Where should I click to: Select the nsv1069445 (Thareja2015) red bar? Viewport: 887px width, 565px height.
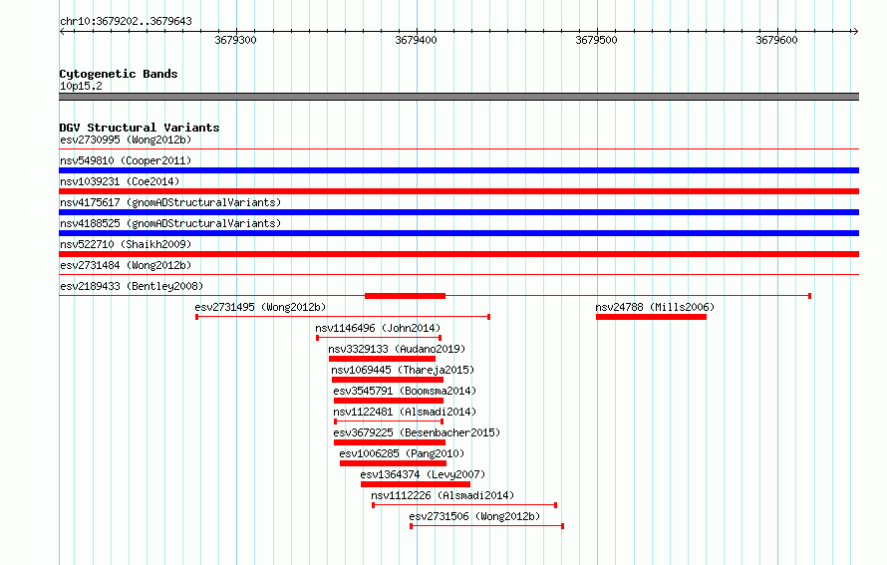pos(388,380)
